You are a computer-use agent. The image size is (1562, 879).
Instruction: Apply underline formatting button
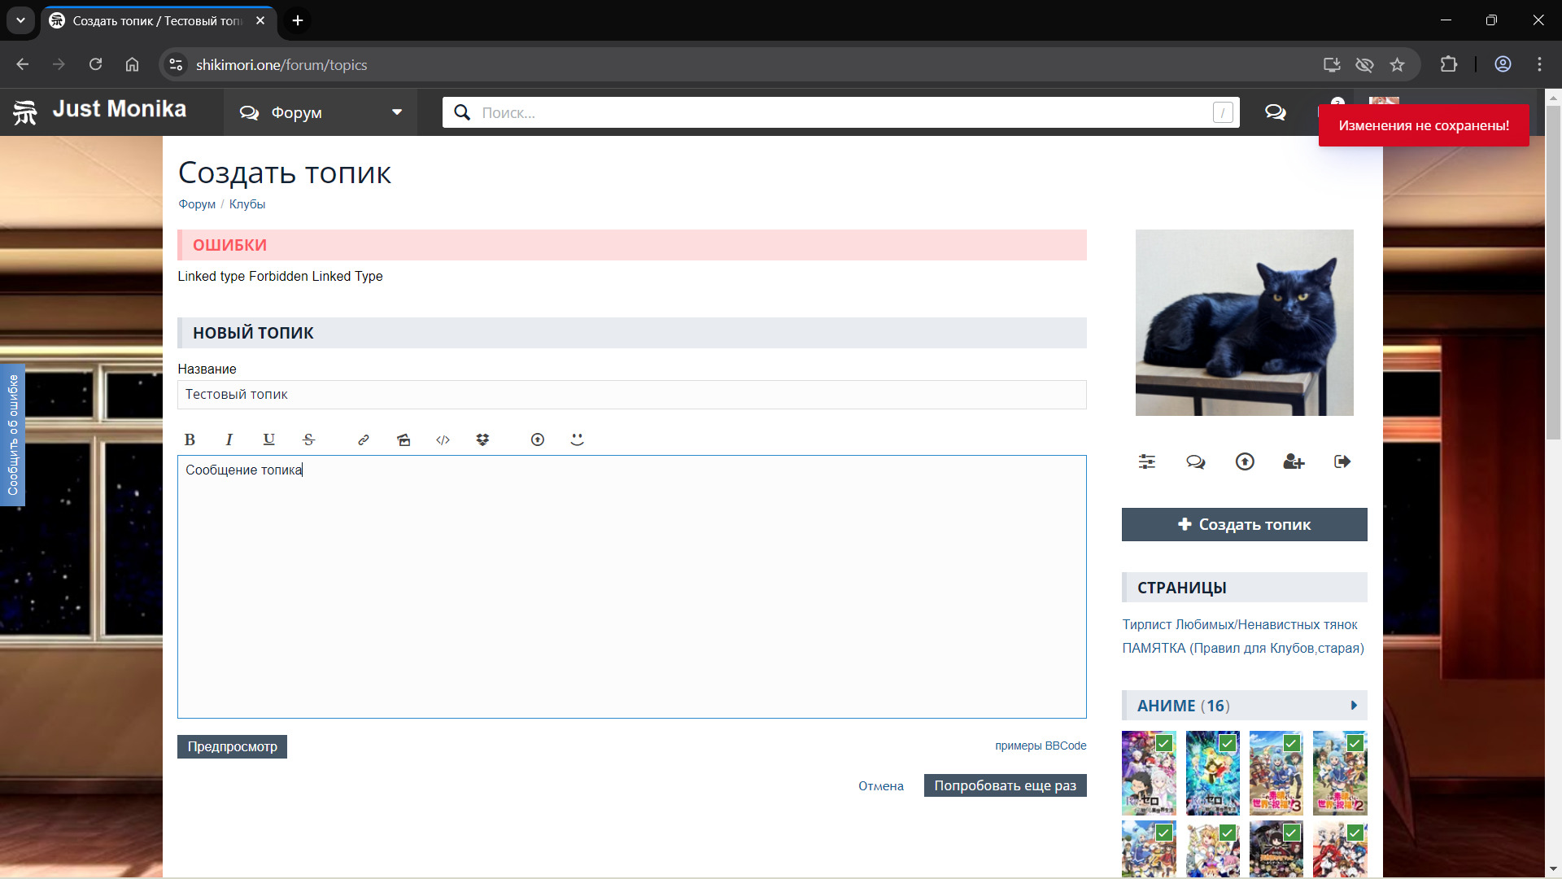[x=269, y=439]
